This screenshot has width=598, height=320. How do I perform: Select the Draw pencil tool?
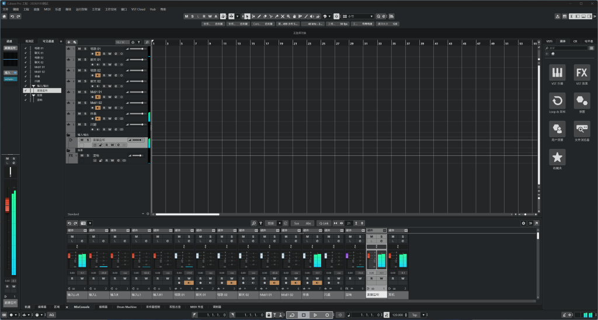point(259,16)
